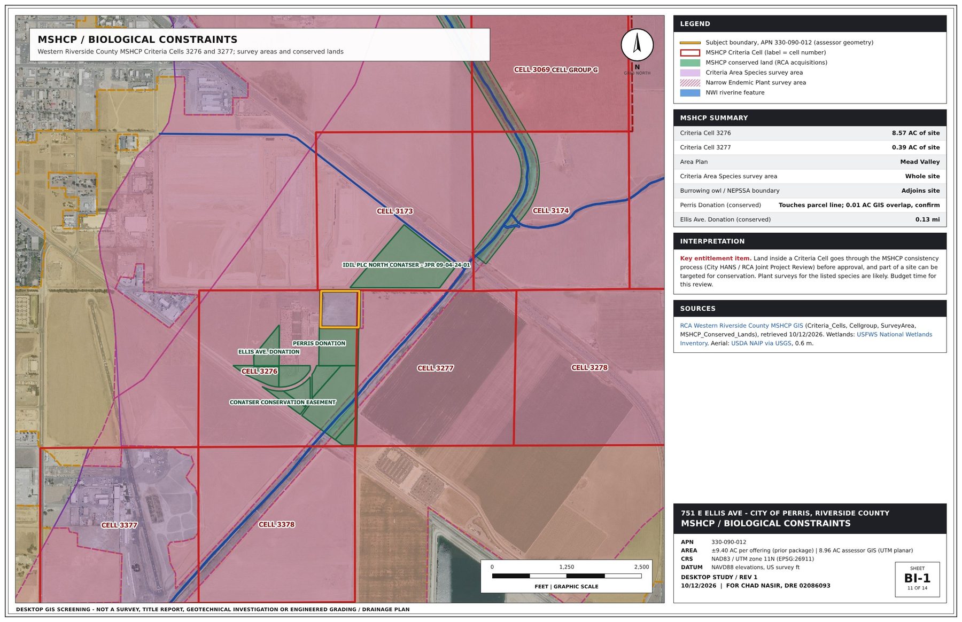Click the Adjoins site value
The height and width of the screenshot is (622, 962).
920,191
